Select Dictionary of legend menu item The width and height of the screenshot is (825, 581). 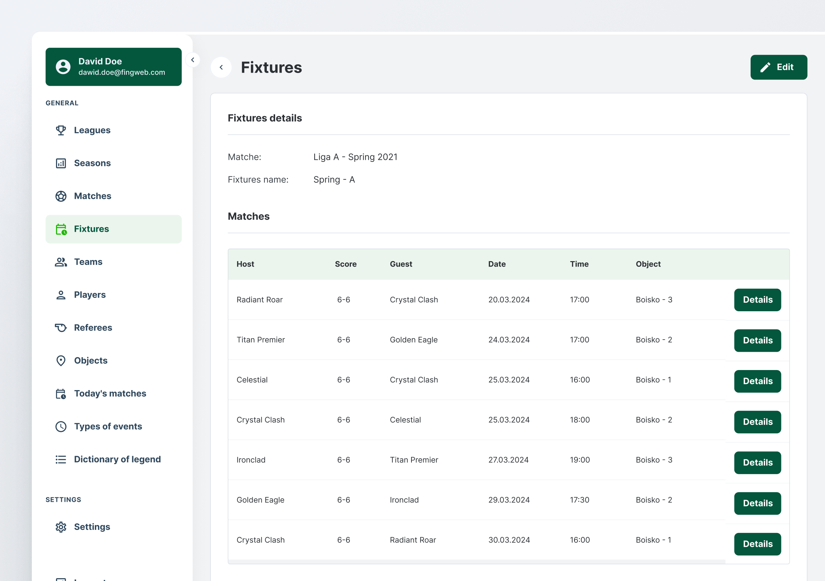coord(117,459)
